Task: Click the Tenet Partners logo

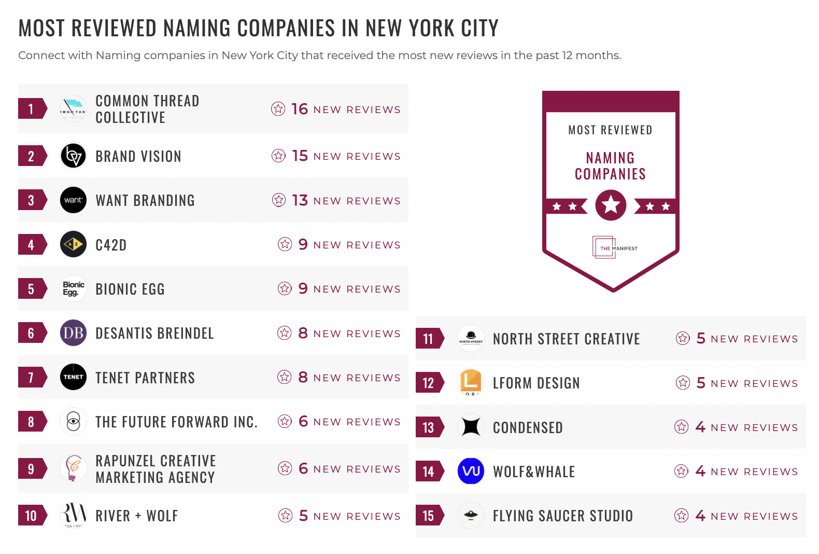Action: click(73, 377)
